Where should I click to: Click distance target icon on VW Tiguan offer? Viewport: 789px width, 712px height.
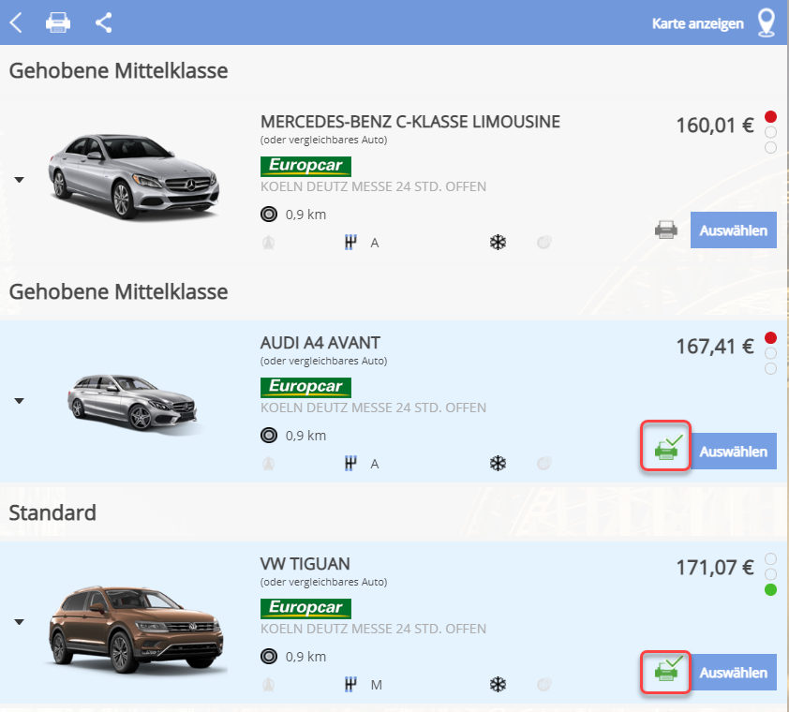click(269, 656)
